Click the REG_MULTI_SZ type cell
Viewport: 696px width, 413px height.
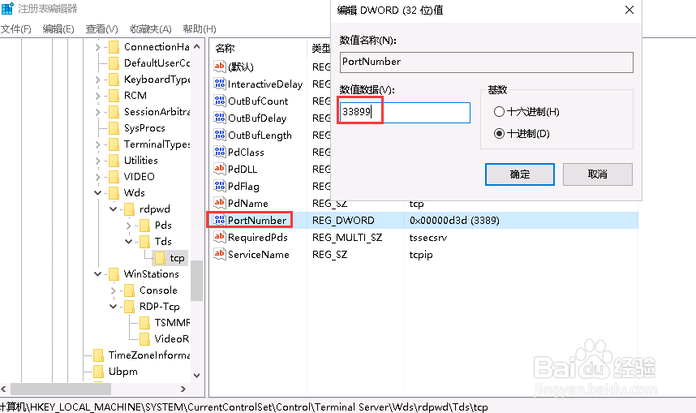(347, 238)
